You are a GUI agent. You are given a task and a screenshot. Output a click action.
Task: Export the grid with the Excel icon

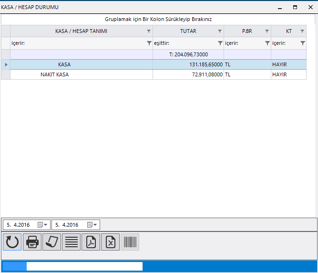[110, 242]
